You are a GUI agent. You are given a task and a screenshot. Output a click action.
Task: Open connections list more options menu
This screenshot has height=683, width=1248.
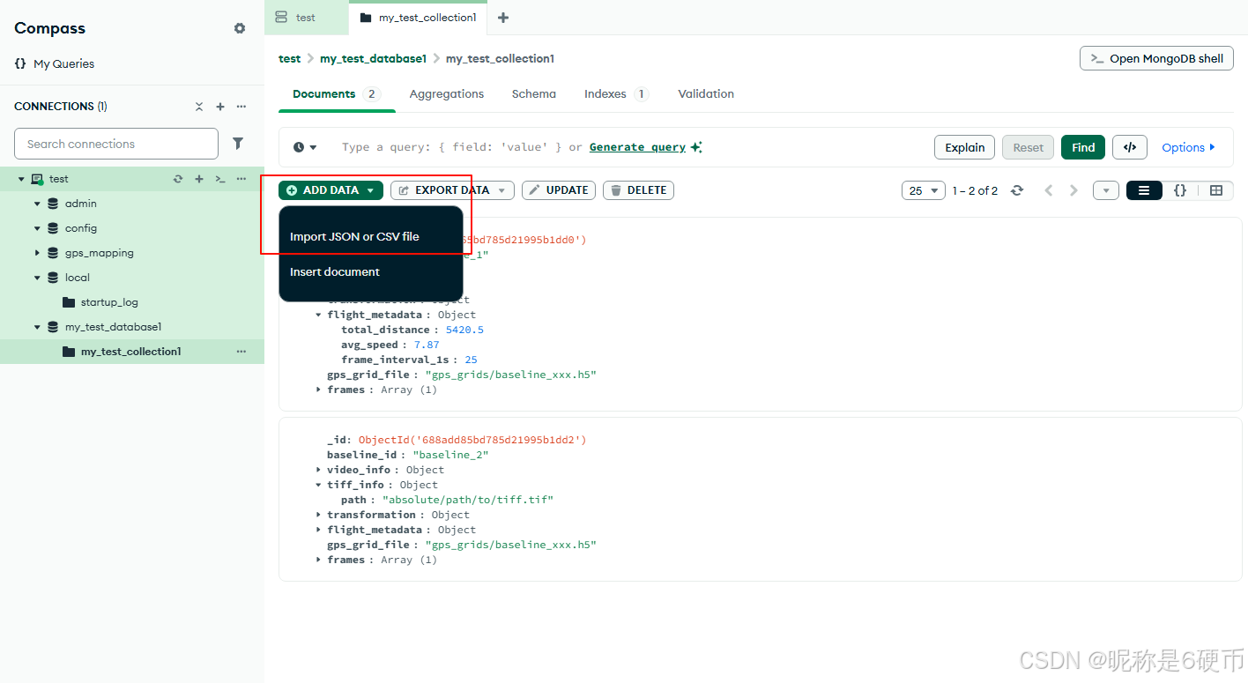[241, 107]
